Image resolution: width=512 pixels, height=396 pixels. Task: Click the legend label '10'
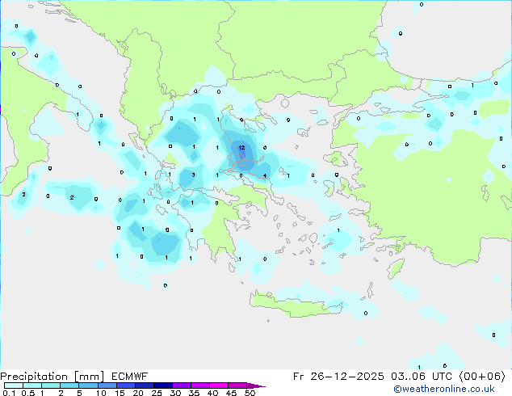click(101, 393)
